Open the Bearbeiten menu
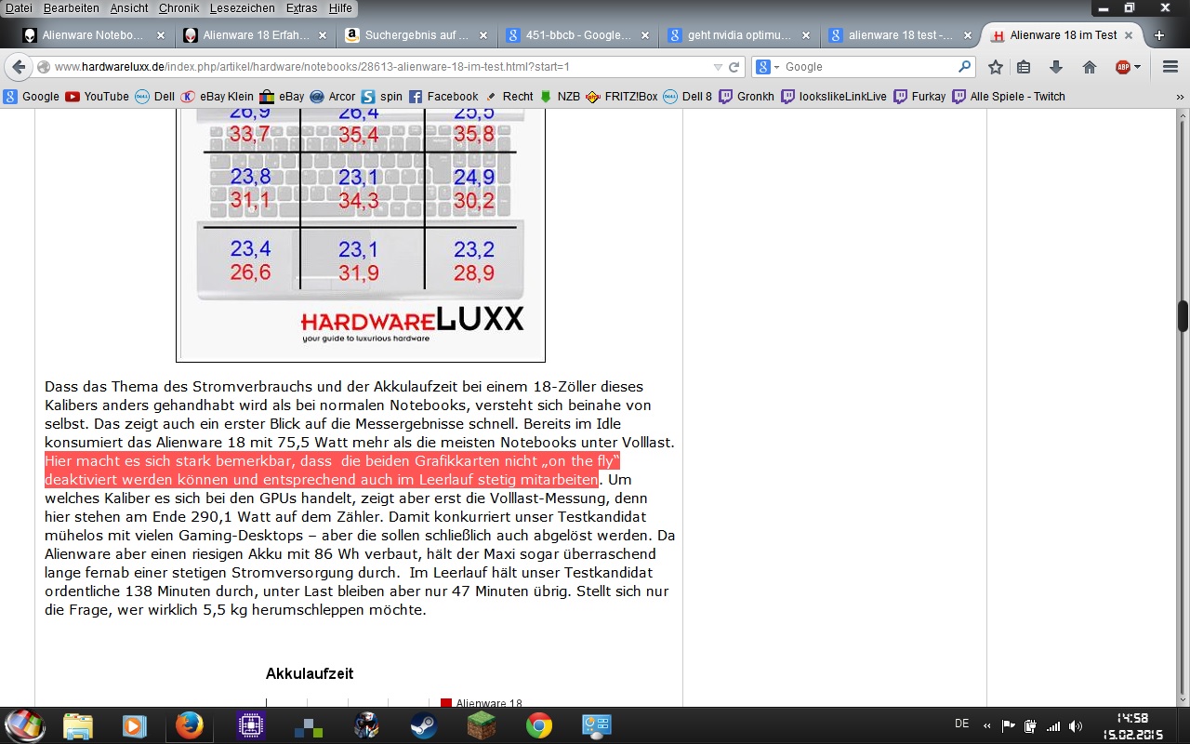The height and width of the screenshot is (744, 1190). [71, 8]
